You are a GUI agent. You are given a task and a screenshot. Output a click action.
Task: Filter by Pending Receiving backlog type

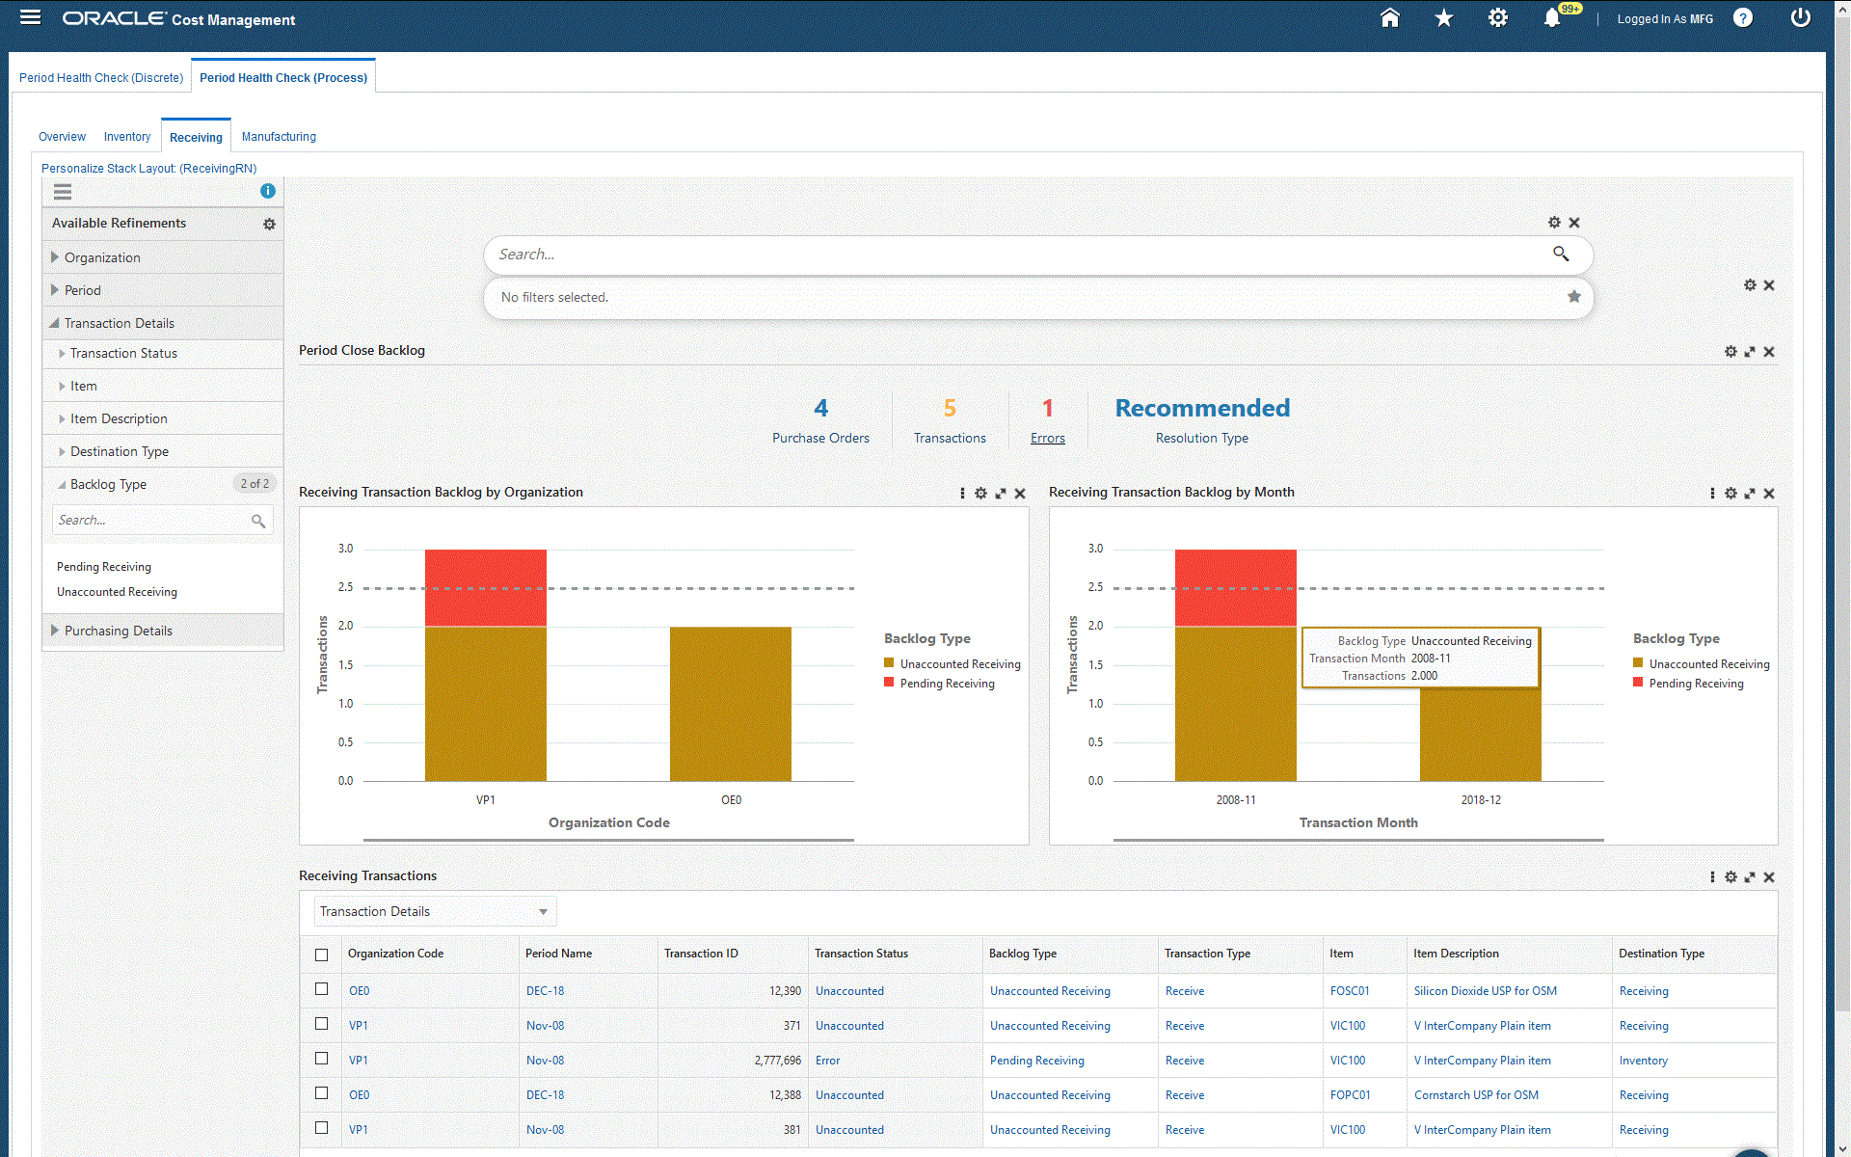[104, 567]
